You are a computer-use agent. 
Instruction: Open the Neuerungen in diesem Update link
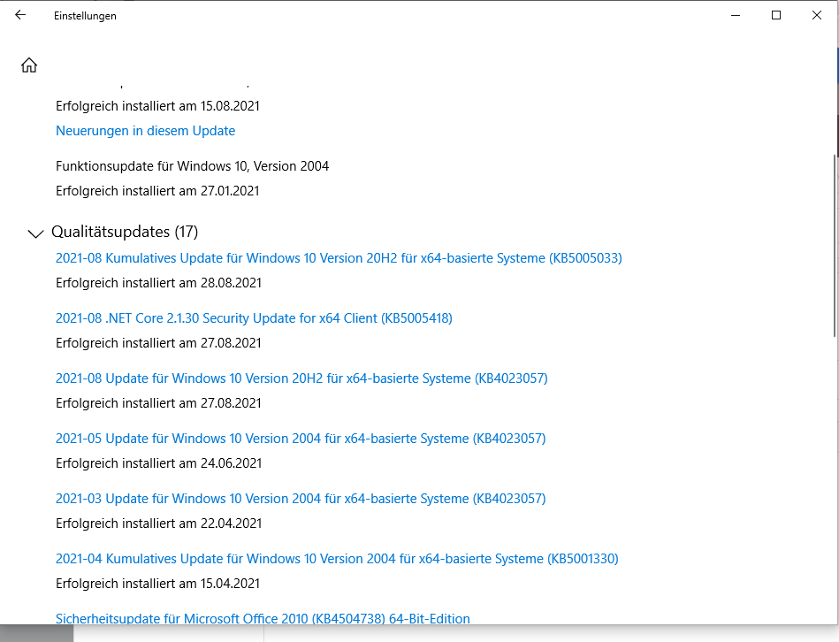[146, 131]
